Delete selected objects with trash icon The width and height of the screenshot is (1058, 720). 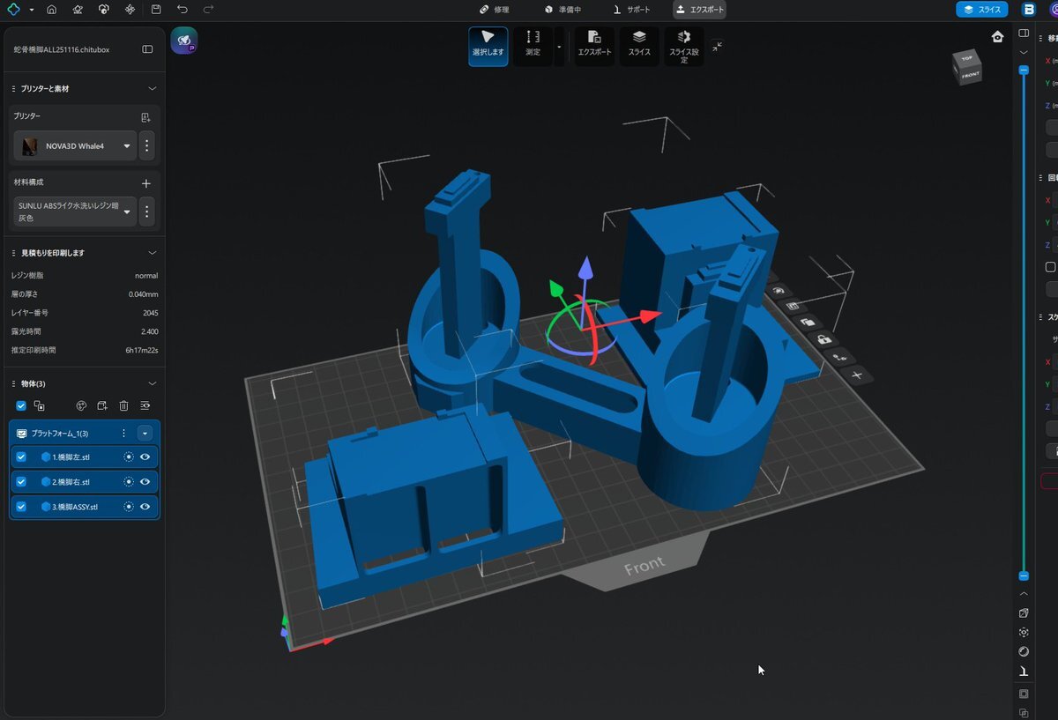pos(123,405)
